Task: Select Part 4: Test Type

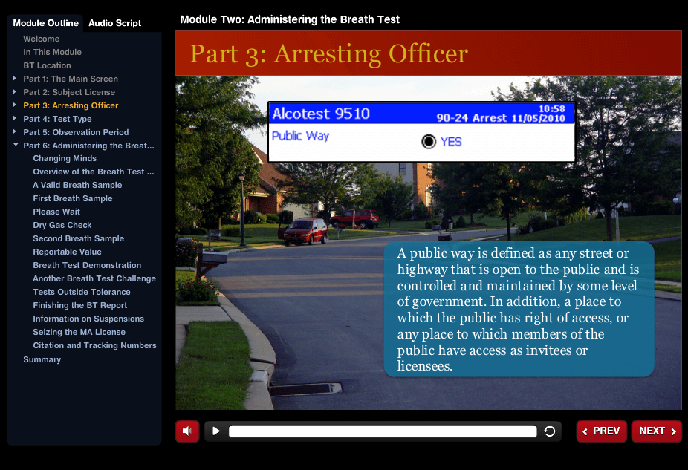Action: click(57, 119)
